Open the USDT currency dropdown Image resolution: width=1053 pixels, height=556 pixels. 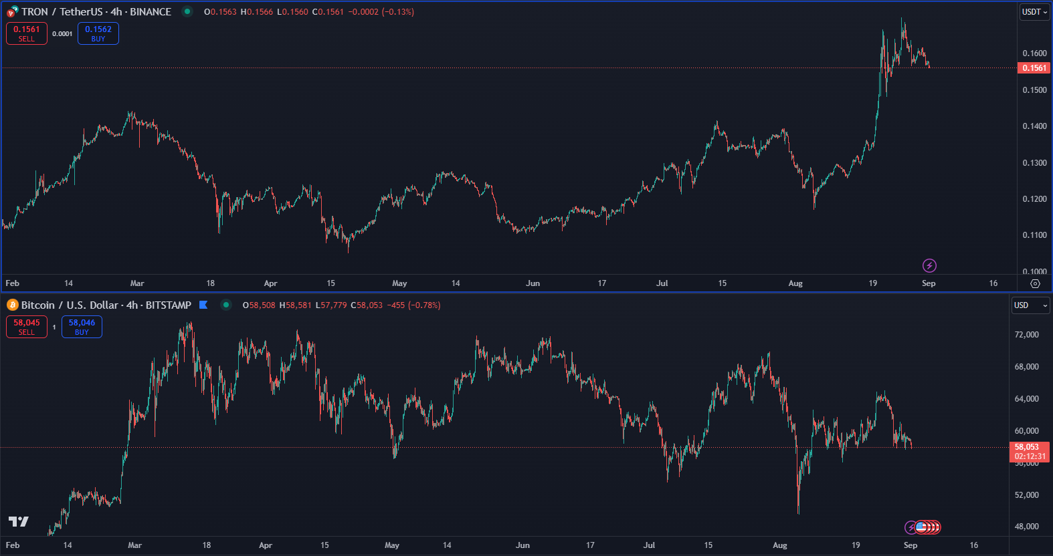pos(1034,12)
